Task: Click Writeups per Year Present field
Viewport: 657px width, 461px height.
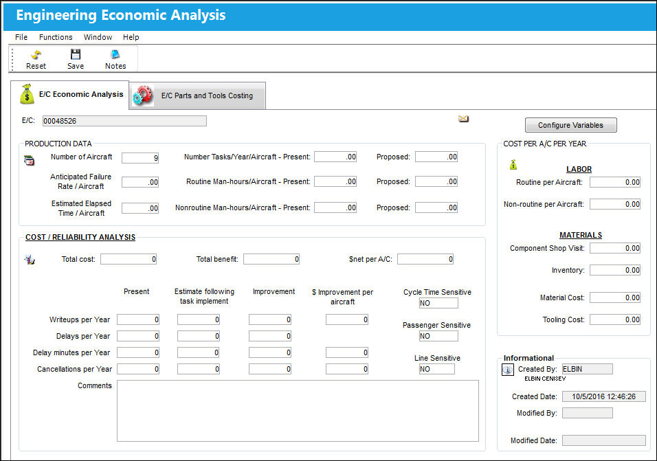Action: (138, 320)
